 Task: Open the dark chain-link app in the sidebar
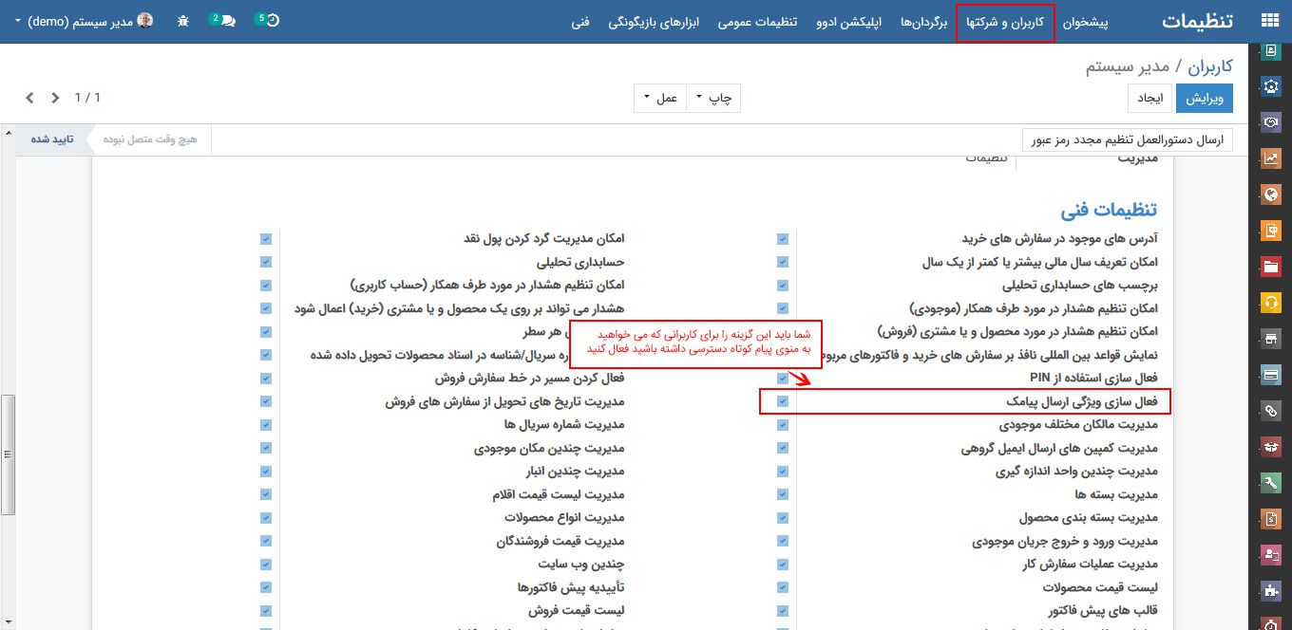pos(1271,411)
